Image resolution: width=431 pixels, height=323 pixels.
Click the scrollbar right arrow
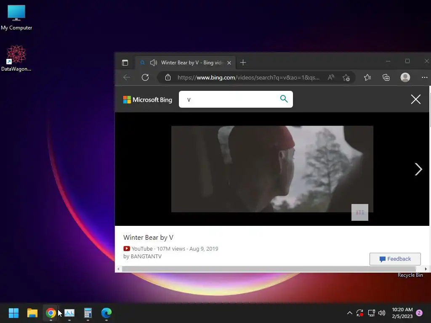[x=426, y=269]
